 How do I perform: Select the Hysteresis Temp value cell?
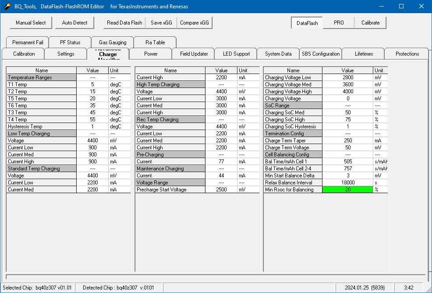click(92, 127)
